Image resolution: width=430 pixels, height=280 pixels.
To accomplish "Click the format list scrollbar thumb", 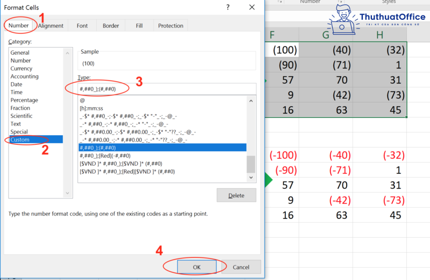I will click(x=250, y=164).
